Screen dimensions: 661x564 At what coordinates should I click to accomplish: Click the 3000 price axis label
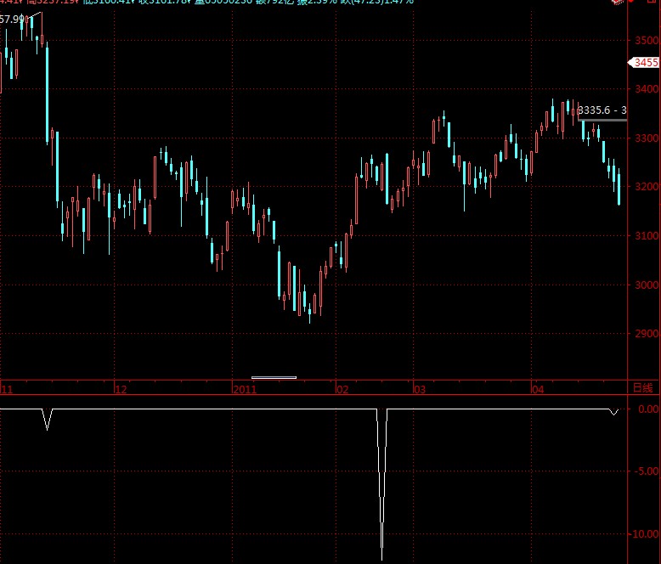(647, 285)
